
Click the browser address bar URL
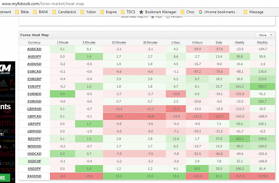pyautogui.click(x=43, y=4)
